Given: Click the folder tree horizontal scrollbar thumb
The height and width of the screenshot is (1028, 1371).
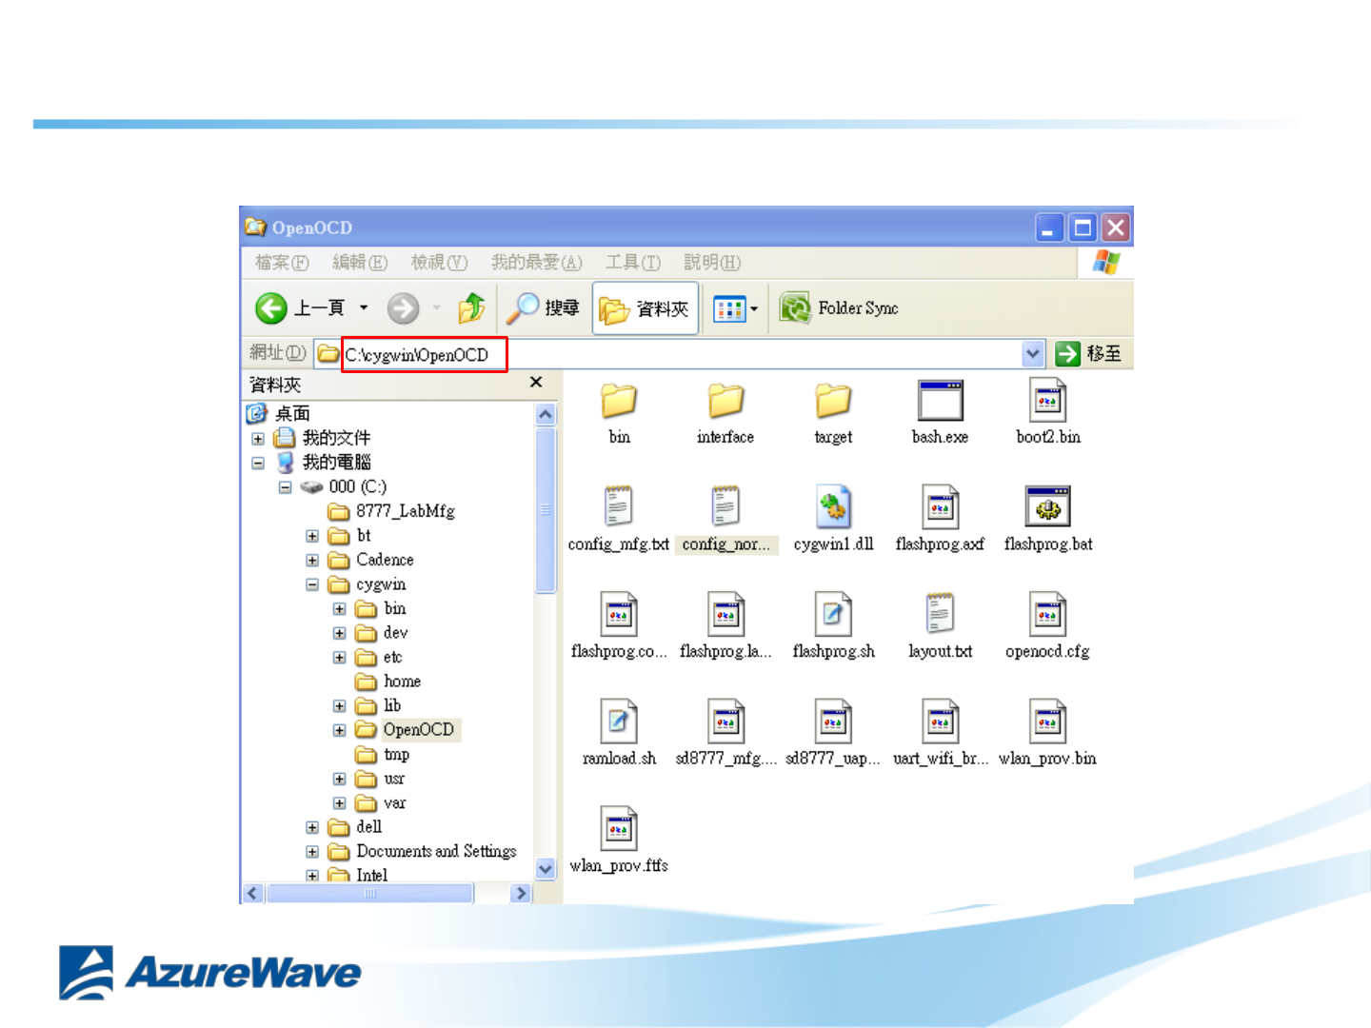Looking at the screenshot, I should pyautogui.click(x=370, y=893).
